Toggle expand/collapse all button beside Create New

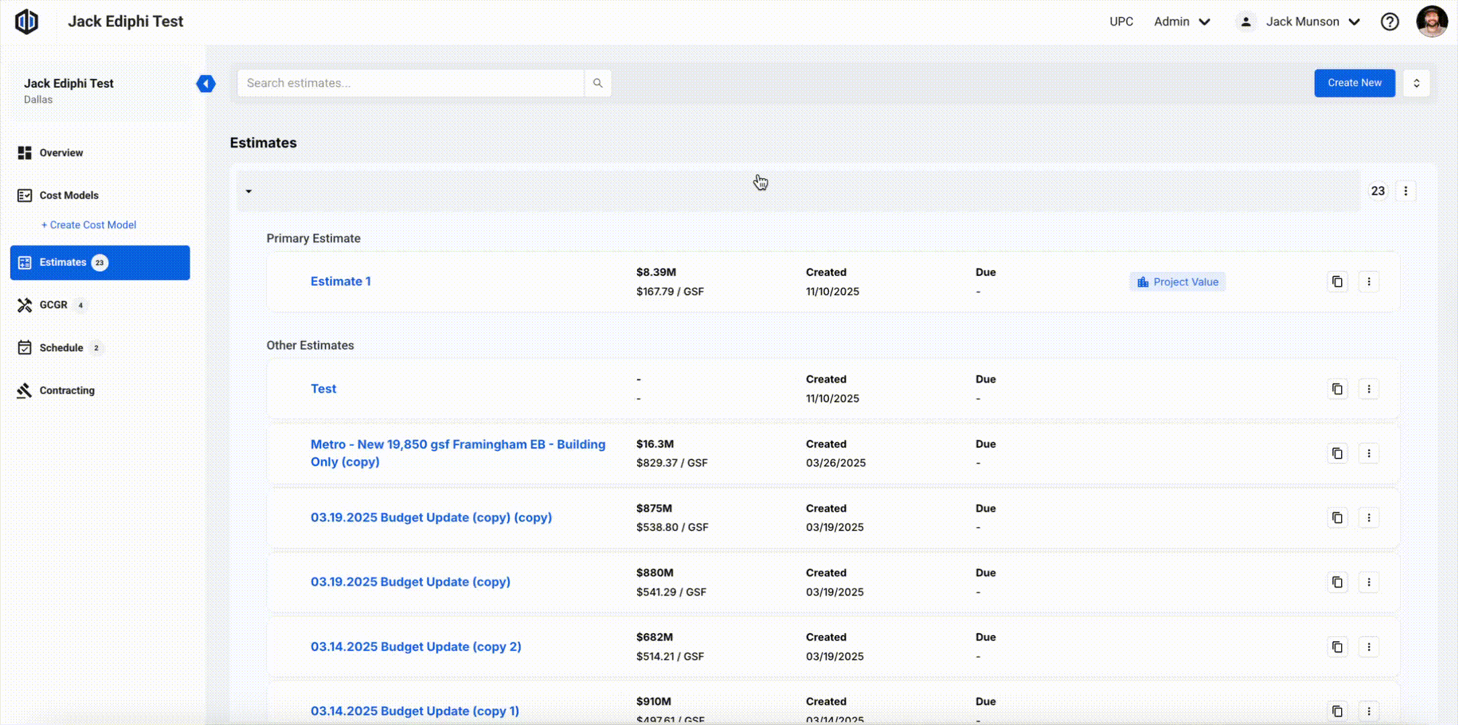pyautogui.click(x=1416, y=83)
